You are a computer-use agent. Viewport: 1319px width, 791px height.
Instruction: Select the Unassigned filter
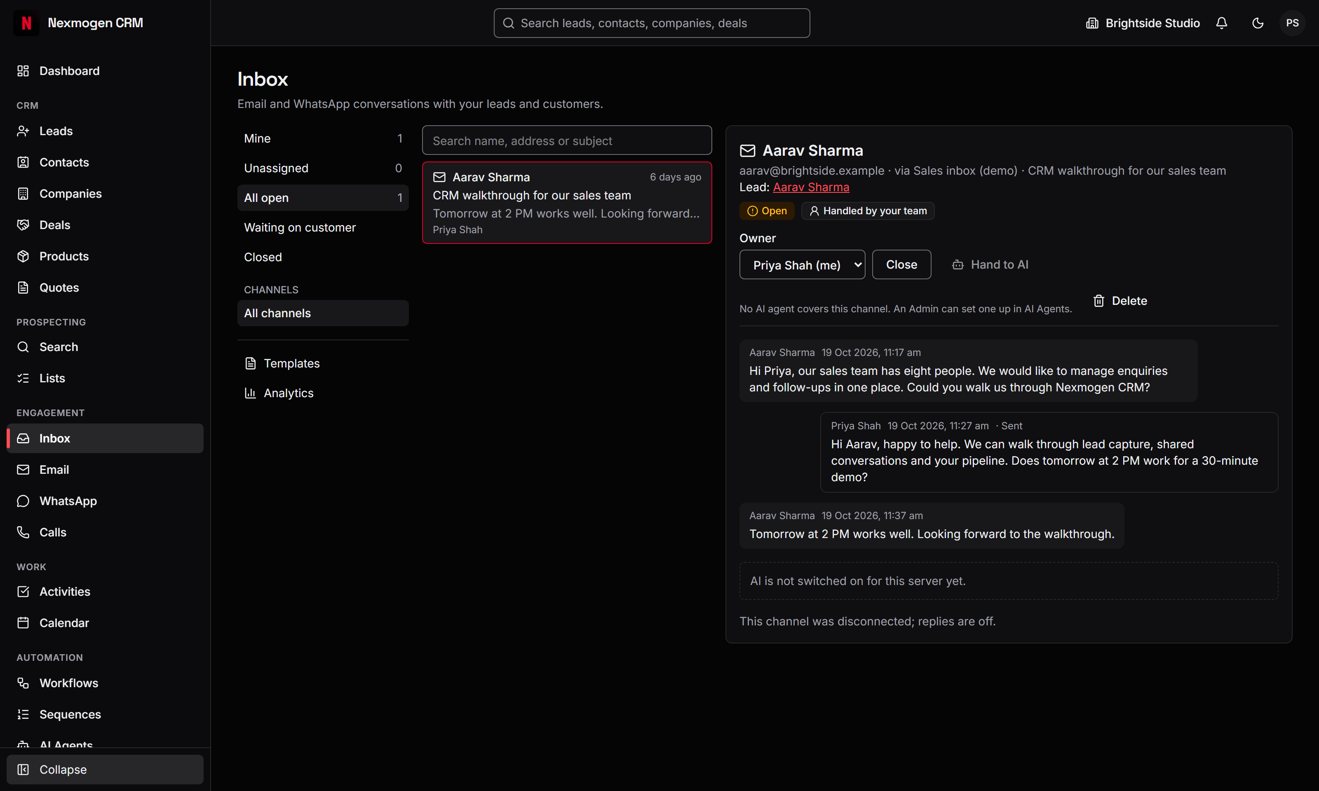[x=323, y=168]
